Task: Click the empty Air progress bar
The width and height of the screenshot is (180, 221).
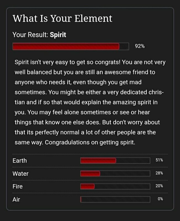Action: click(x=115, y=199)
